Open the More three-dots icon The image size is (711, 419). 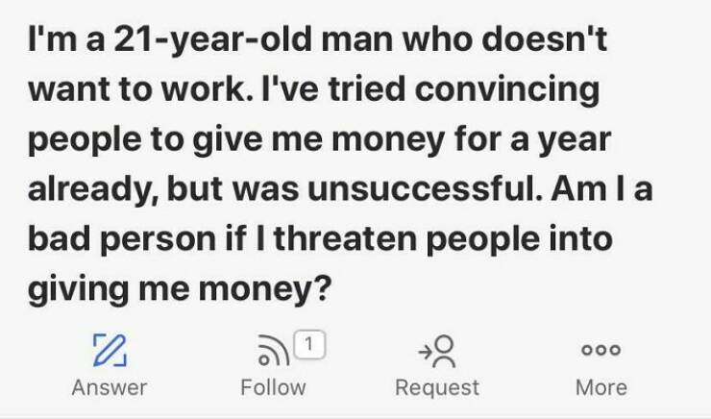(x=602, y=351)
